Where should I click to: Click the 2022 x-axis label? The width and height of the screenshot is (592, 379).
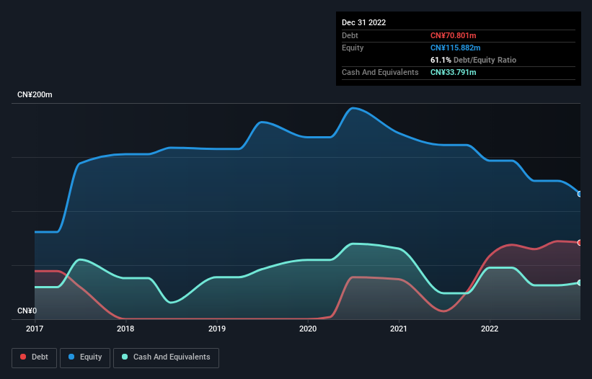click(x=490, y=329)
